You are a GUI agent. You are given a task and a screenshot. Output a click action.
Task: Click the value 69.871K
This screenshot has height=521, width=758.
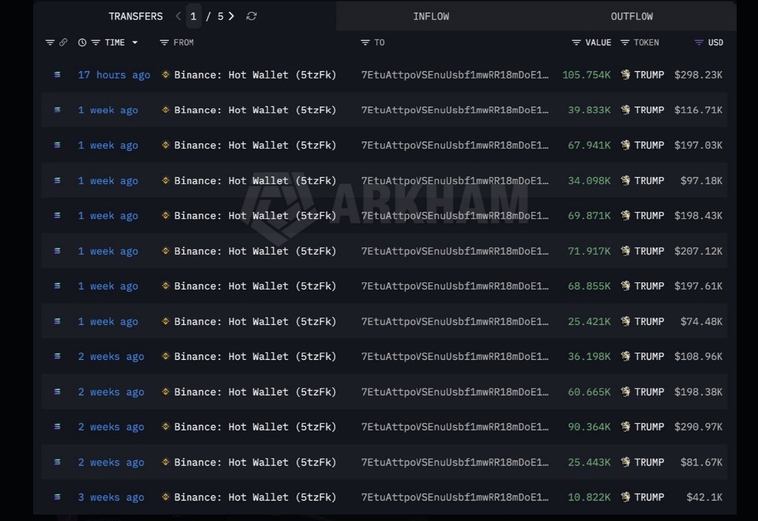[x=589, y=215]
